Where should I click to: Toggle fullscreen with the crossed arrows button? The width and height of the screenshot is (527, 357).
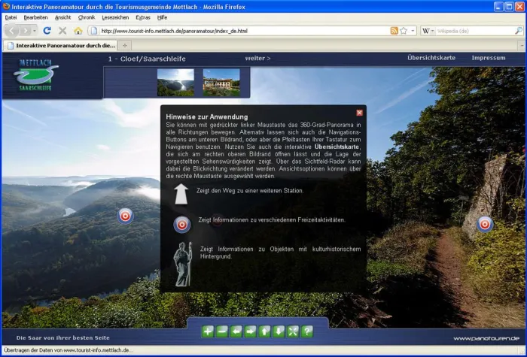[293, 331]
